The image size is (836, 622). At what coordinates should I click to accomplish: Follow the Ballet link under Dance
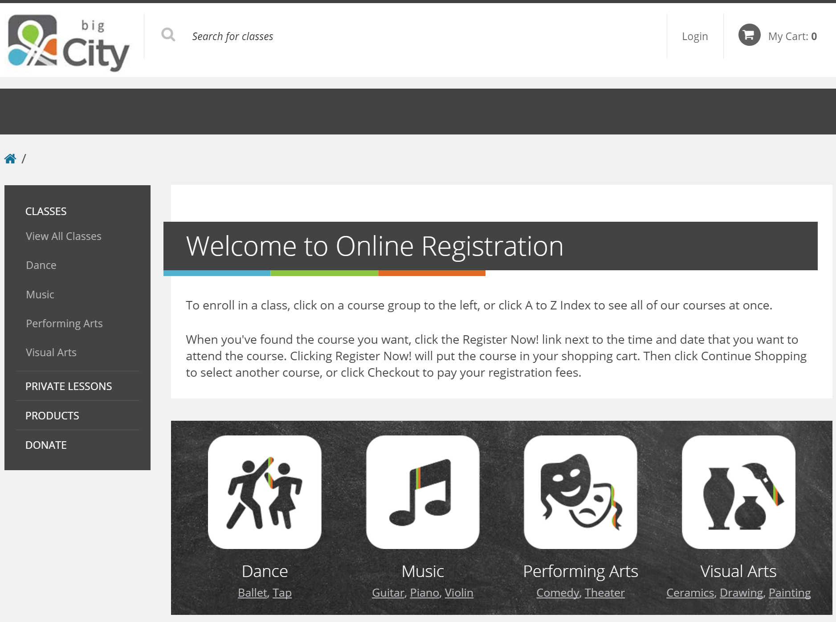click(252, 593)
